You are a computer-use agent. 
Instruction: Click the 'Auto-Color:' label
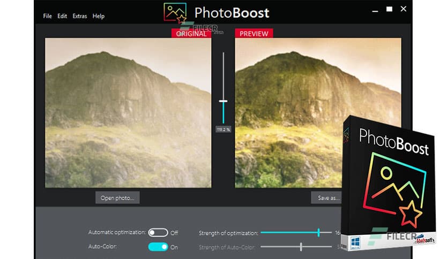pos(102,247)
